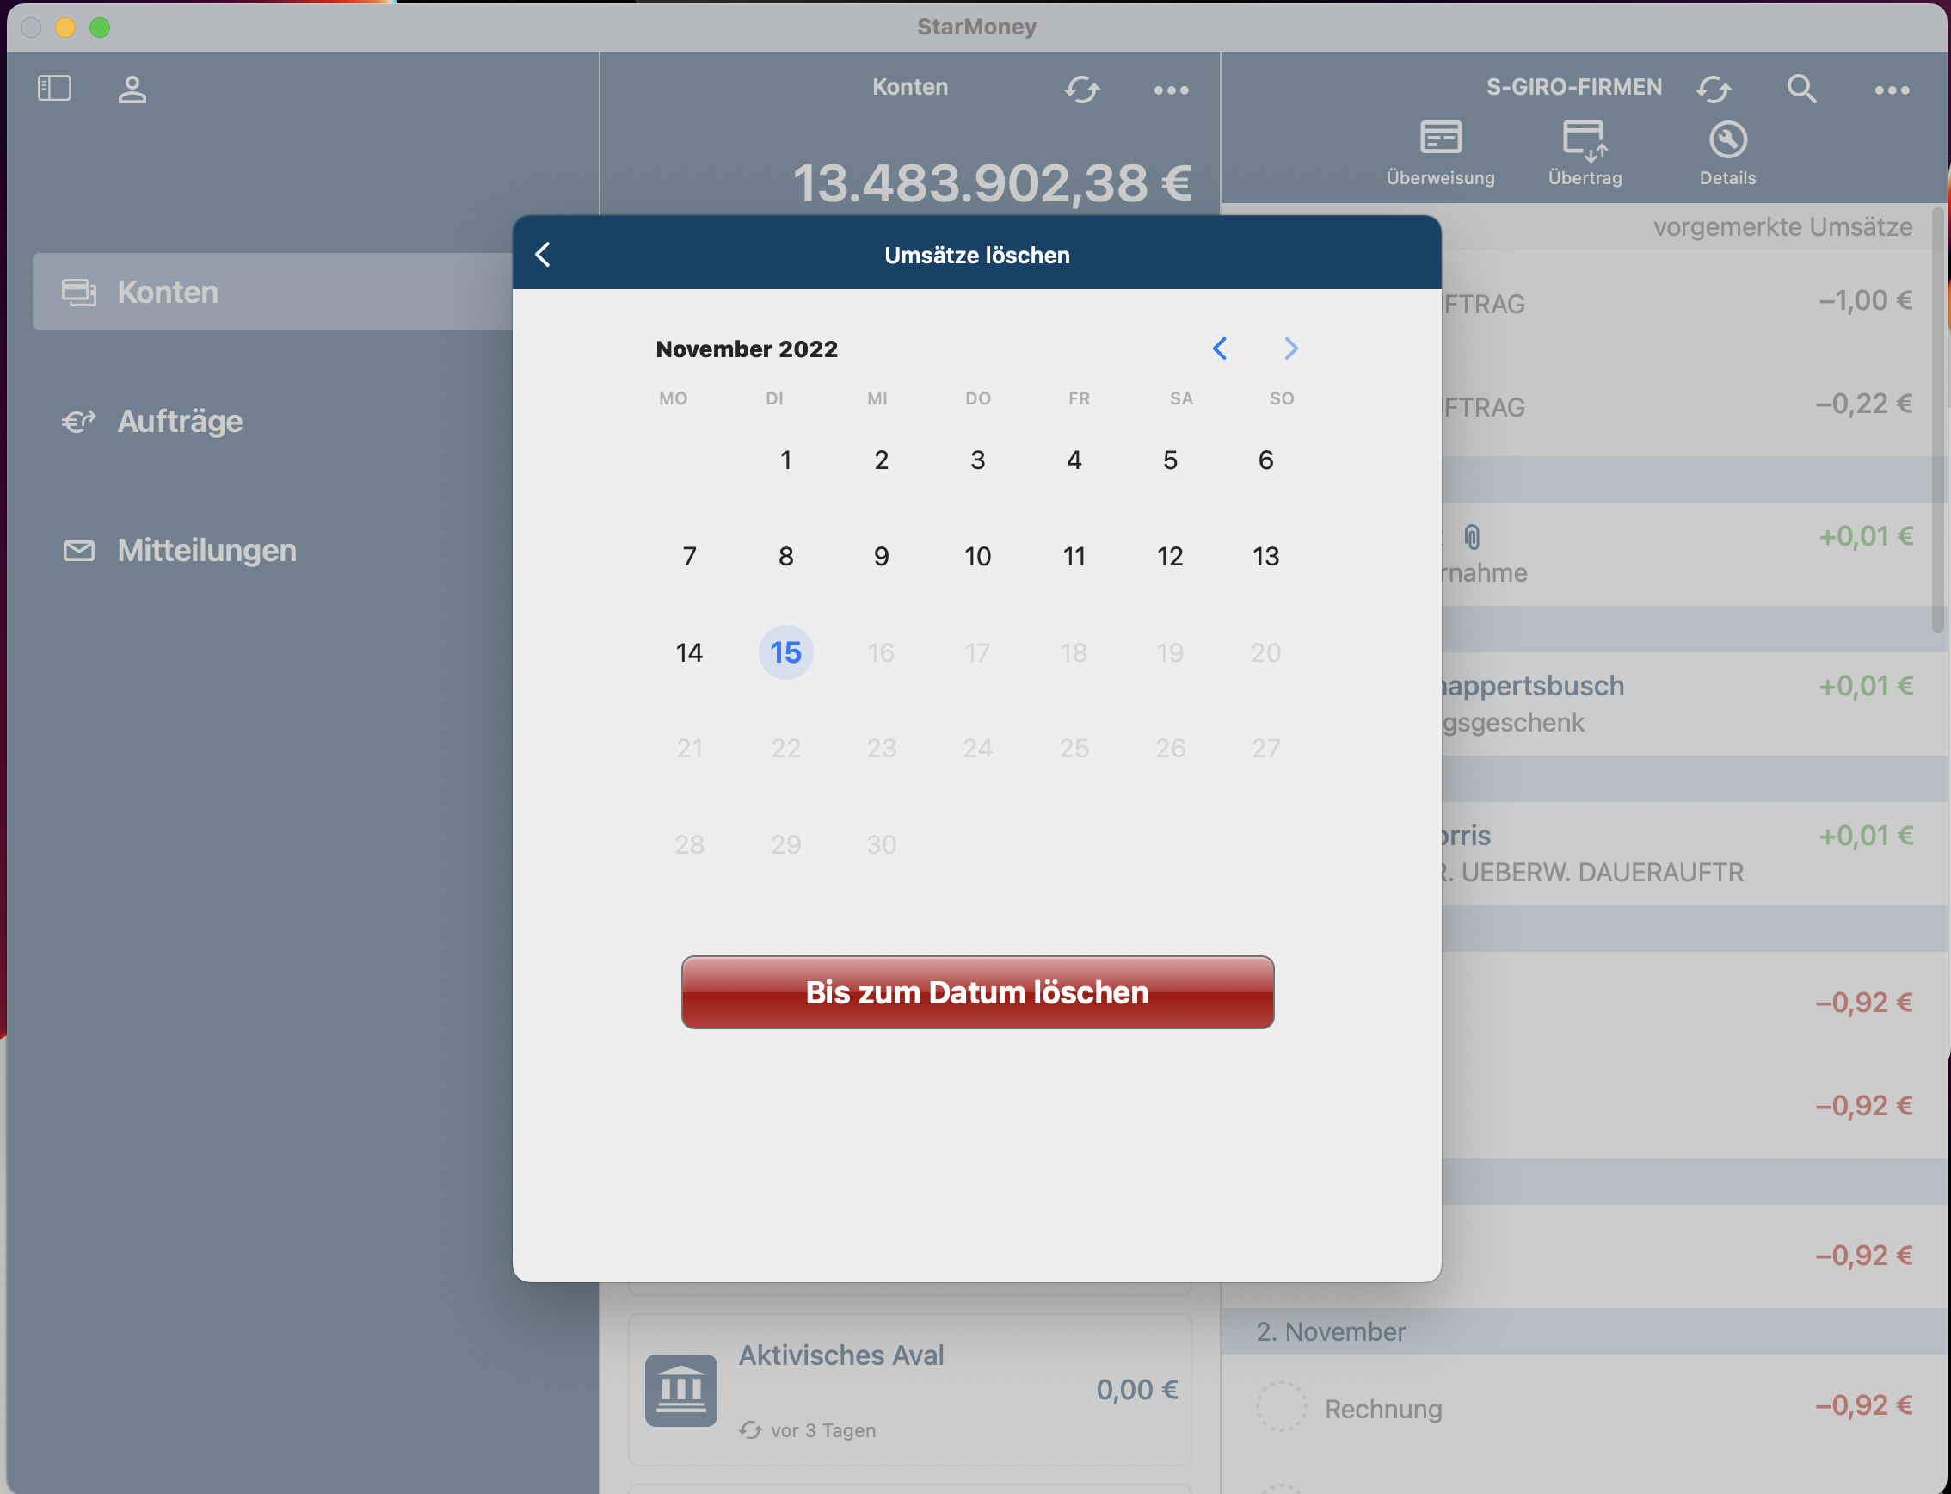Image resolution: width=1951 pixels, height=1494 pixels.
Task: Search transactions with magnifier icon
Action: [x=1800, y=89]
